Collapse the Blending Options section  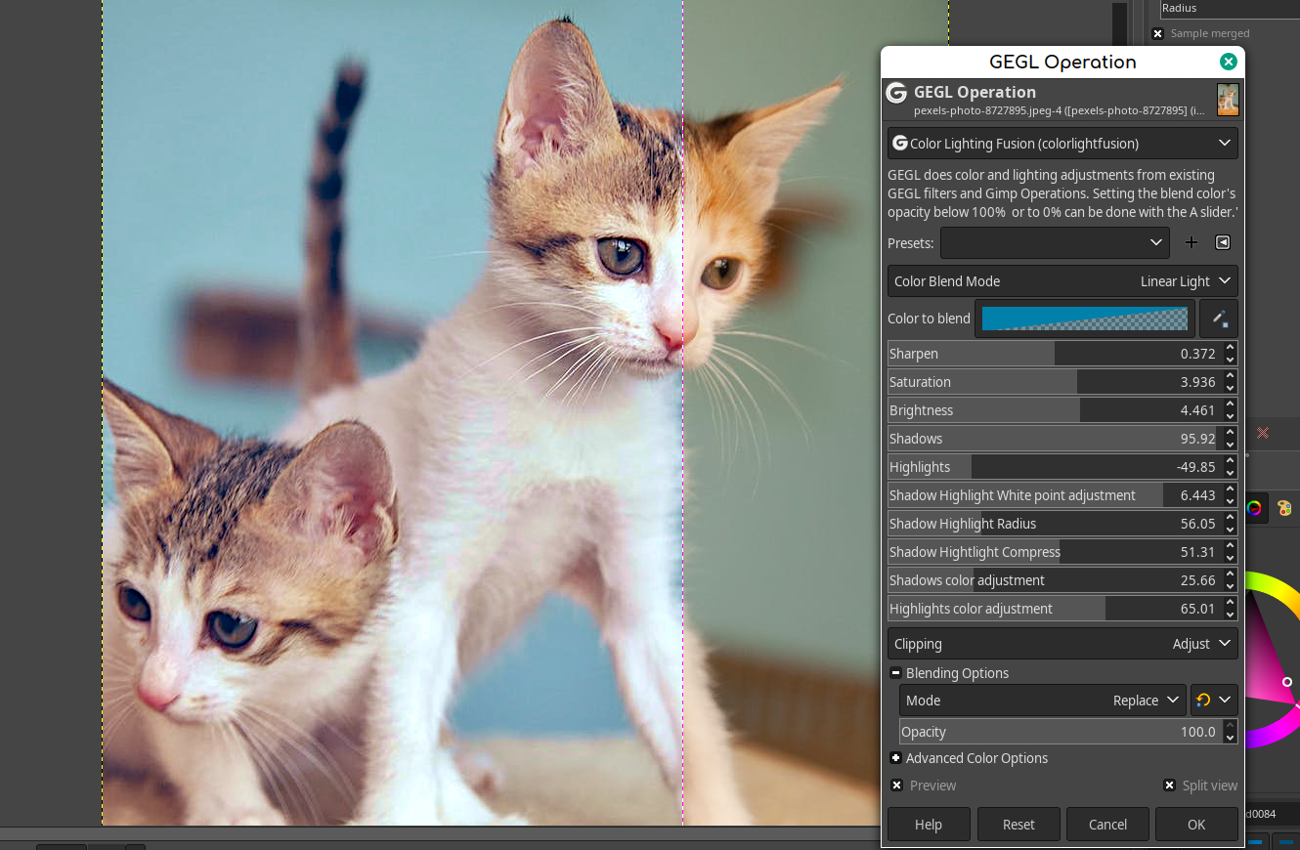(895, 673)
